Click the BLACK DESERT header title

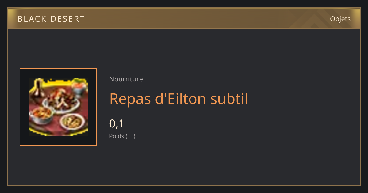(x=51, y=19)
